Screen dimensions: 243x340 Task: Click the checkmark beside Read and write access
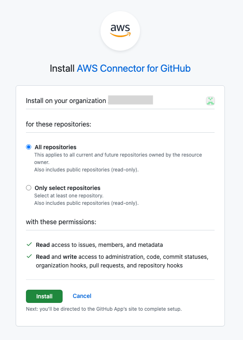tap(28, 256)
